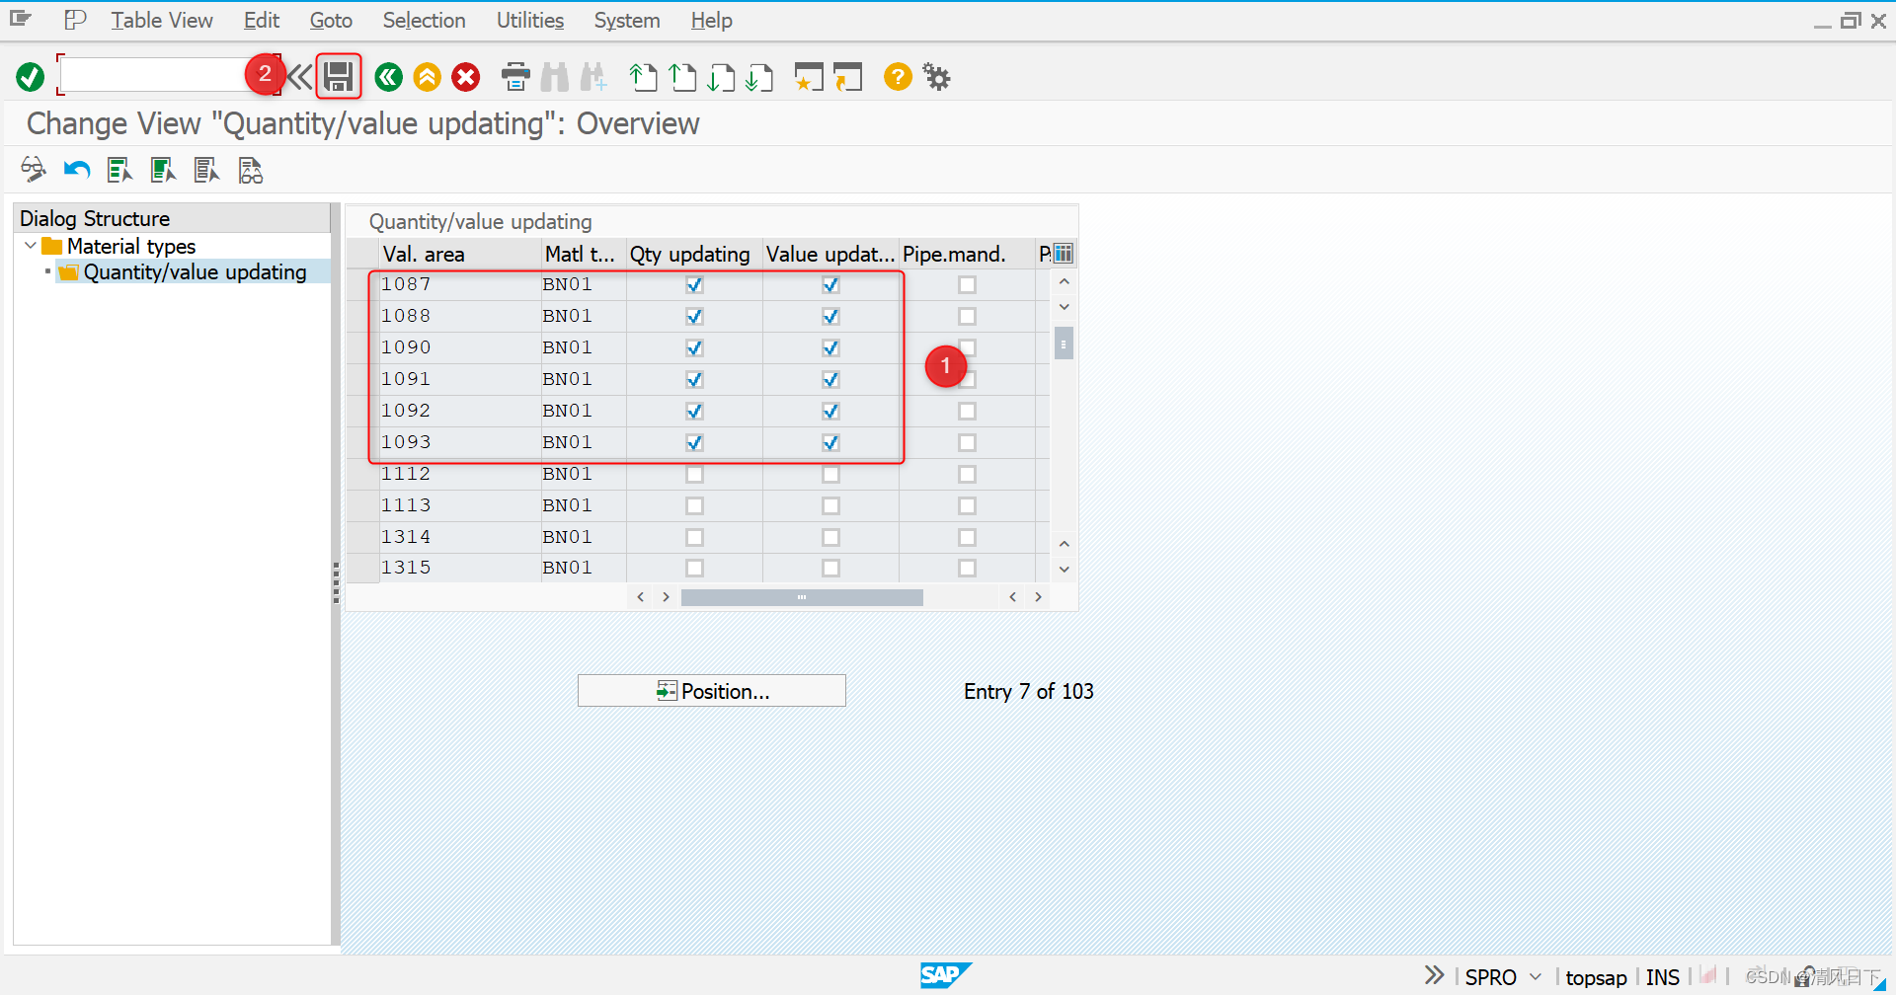Enable Value updating for area 1112
The image size is (1896, 995).
click(829, 474)
